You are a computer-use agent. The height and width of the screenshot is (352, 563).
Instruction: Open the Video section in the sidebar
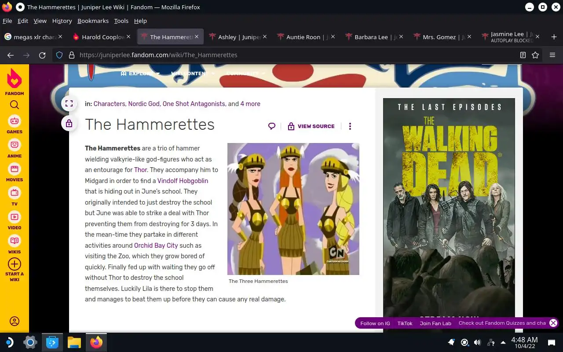point(15,220)
